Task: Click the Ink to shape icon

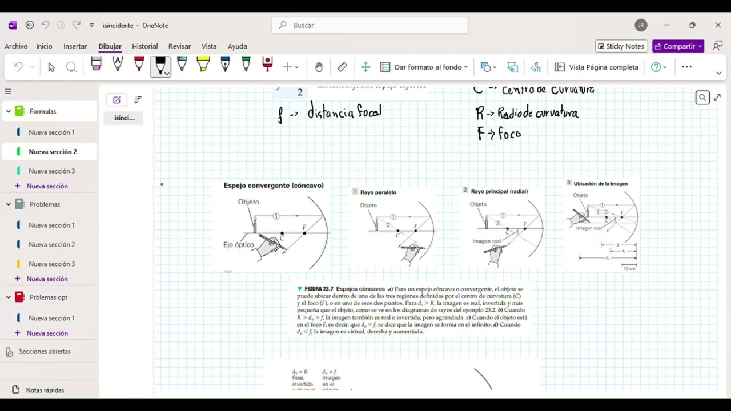Action: [513, 67]
